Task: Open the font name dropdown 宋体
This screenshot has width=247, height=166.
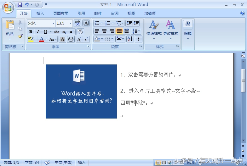Action: (54, 23)
